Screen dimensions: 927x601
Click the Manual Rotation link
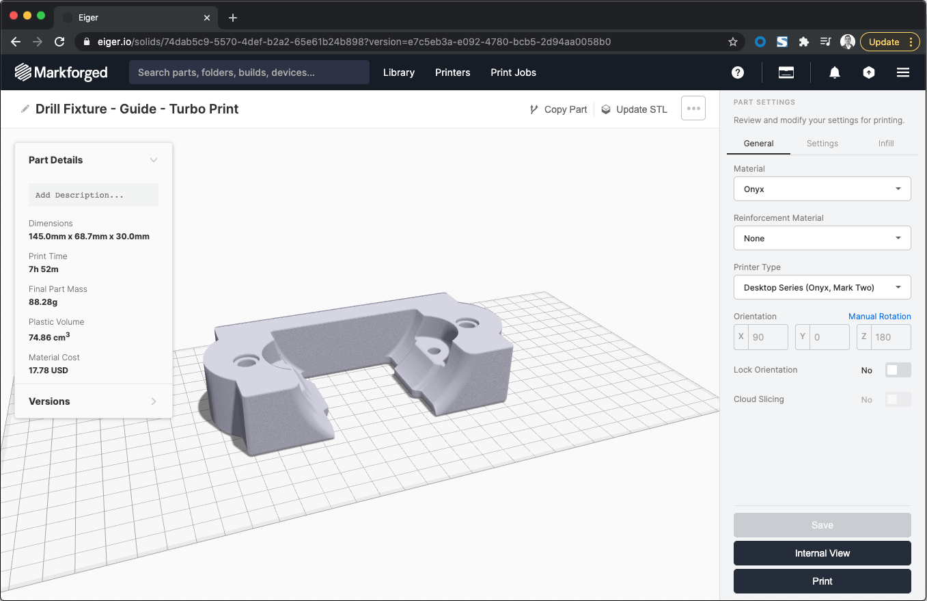click(x=880, y=317)
